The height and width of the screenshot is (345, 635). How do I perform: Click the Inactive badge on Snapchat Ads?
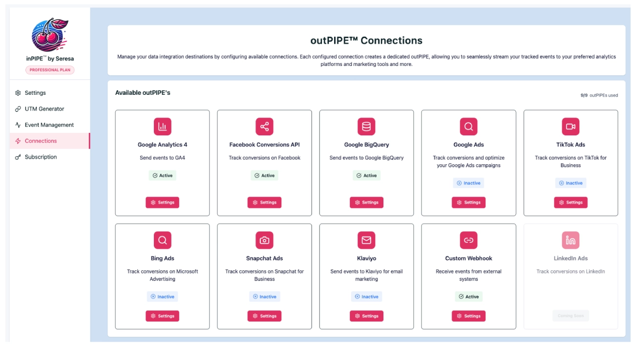click(x=264, y=297)
